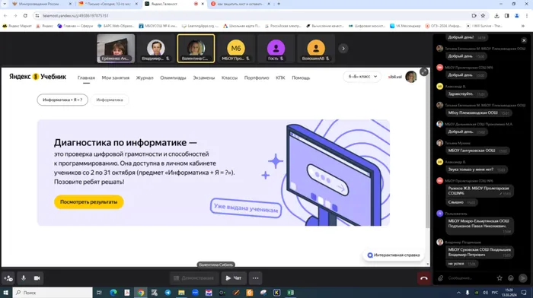Open the Экзамены tab
Viewport: 533px width, 298px height.
[204, 78]
